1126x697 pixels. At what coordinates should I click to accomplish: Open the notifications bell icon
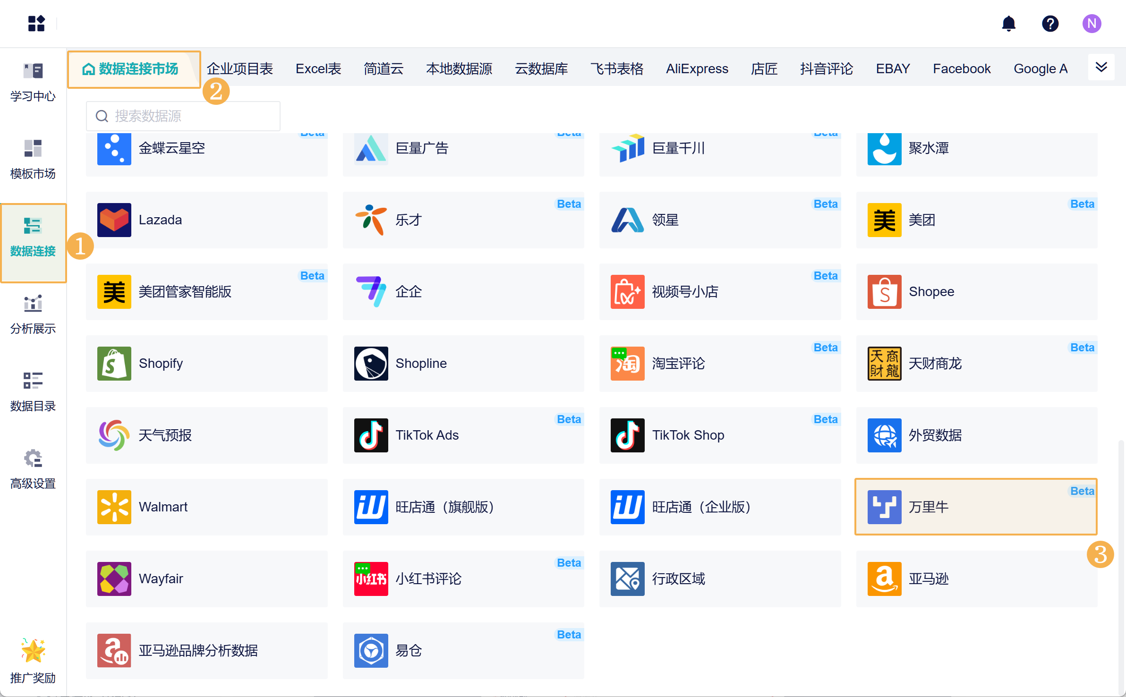point(1008,24)
